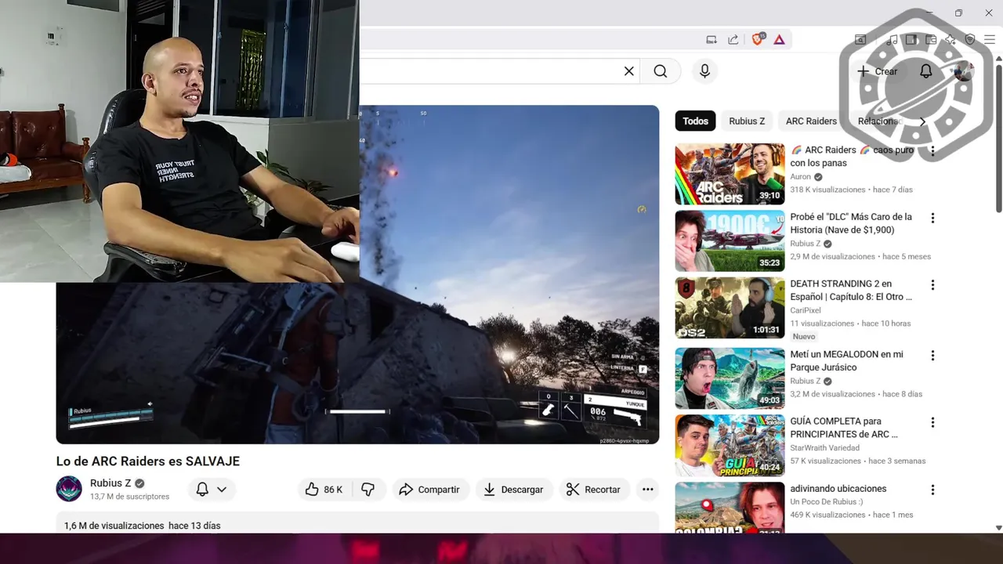Open the account avatar menu
Viewport: 1003px width, 564px height.
[x=964, y=71]
